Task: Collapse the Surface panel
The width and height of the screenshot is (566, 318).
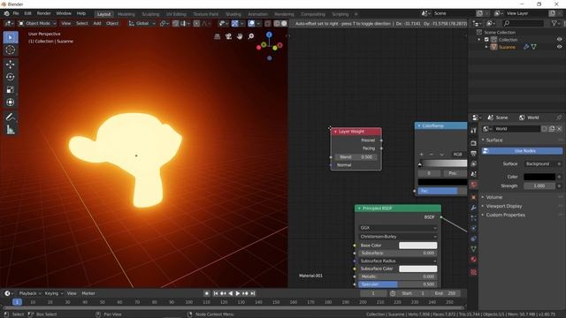Action: pos(493,140)
